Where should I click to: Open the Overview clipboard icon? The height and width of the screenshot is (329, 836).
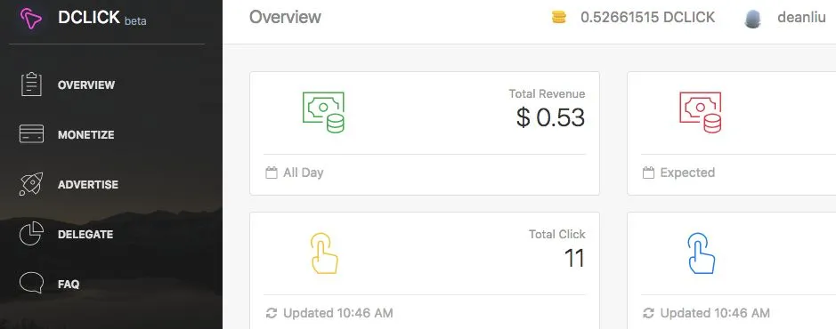31,84
